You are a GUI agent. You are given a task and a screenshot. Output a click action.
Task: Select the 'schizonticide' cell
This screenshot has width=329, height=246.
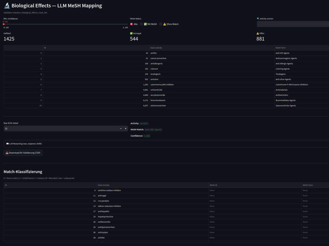[x=212, y=90]
